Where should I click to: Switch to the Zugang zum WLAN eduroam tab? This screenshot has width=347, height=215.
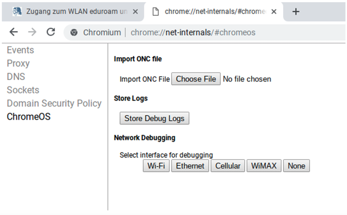[73, 12]
